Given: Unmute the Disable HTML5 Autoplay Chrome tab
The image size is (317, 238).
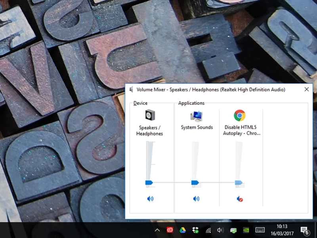Looking at the screenshot, I should (x=239, y=199).
